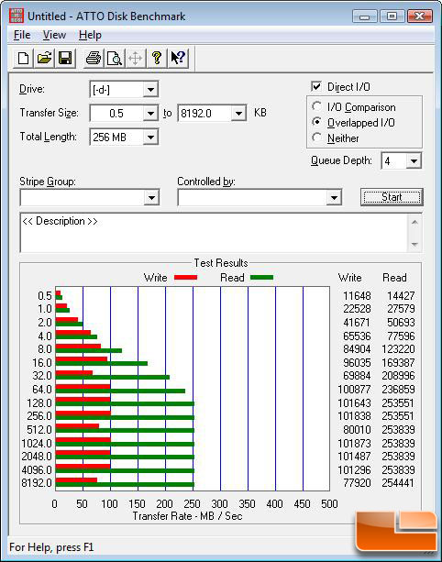Click the green Read legend swatch
Screen dimensions: 442x562
point(261,278)
